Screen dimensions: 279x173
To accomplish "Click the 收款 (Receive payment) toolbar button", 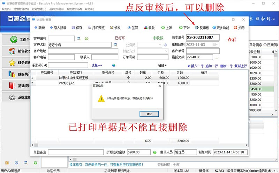I will [x=150, y=28].
